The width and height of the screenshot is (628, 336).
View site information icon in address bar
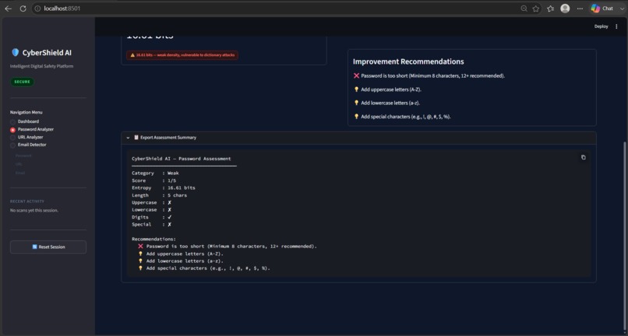(37, 9)
